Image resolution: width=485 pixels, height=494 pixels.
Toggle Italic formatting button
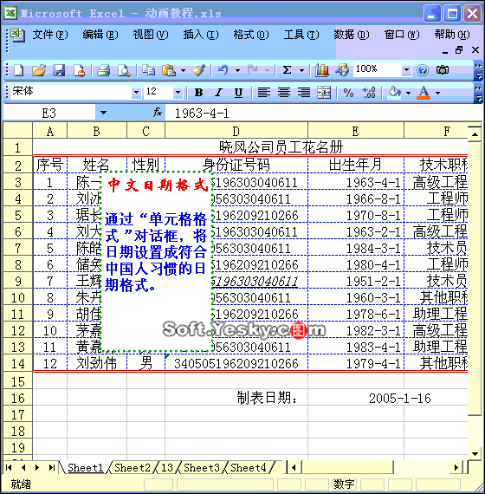[218, 93]
